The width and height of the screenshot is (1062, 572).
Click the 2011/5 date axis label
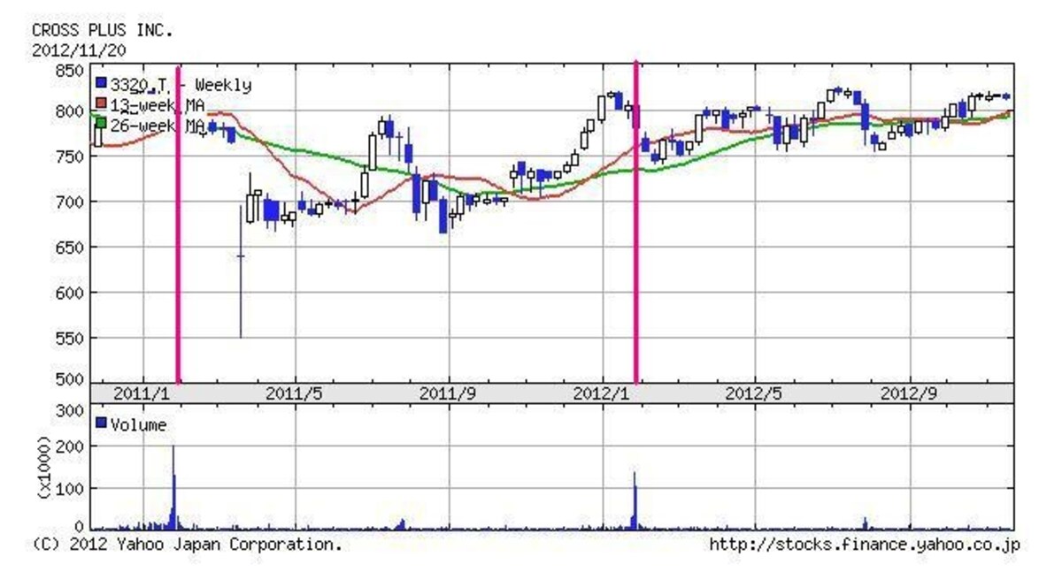point(296,393)
